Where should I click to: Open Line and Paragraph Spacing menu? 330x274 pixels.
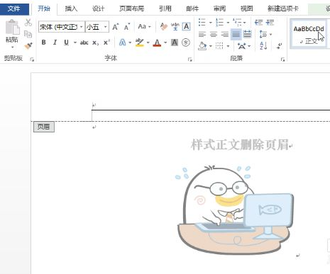tap(265, 35)
